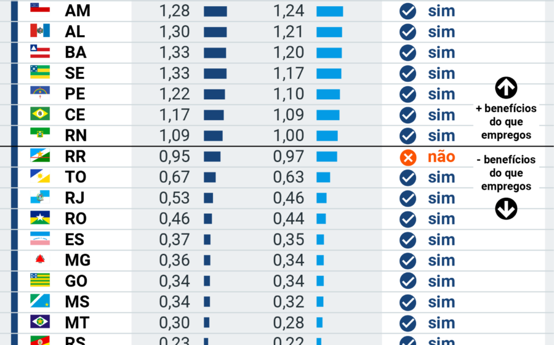Click the blue checkmark in the AM row
554x345 pixels.
click(x=407, y=11)
